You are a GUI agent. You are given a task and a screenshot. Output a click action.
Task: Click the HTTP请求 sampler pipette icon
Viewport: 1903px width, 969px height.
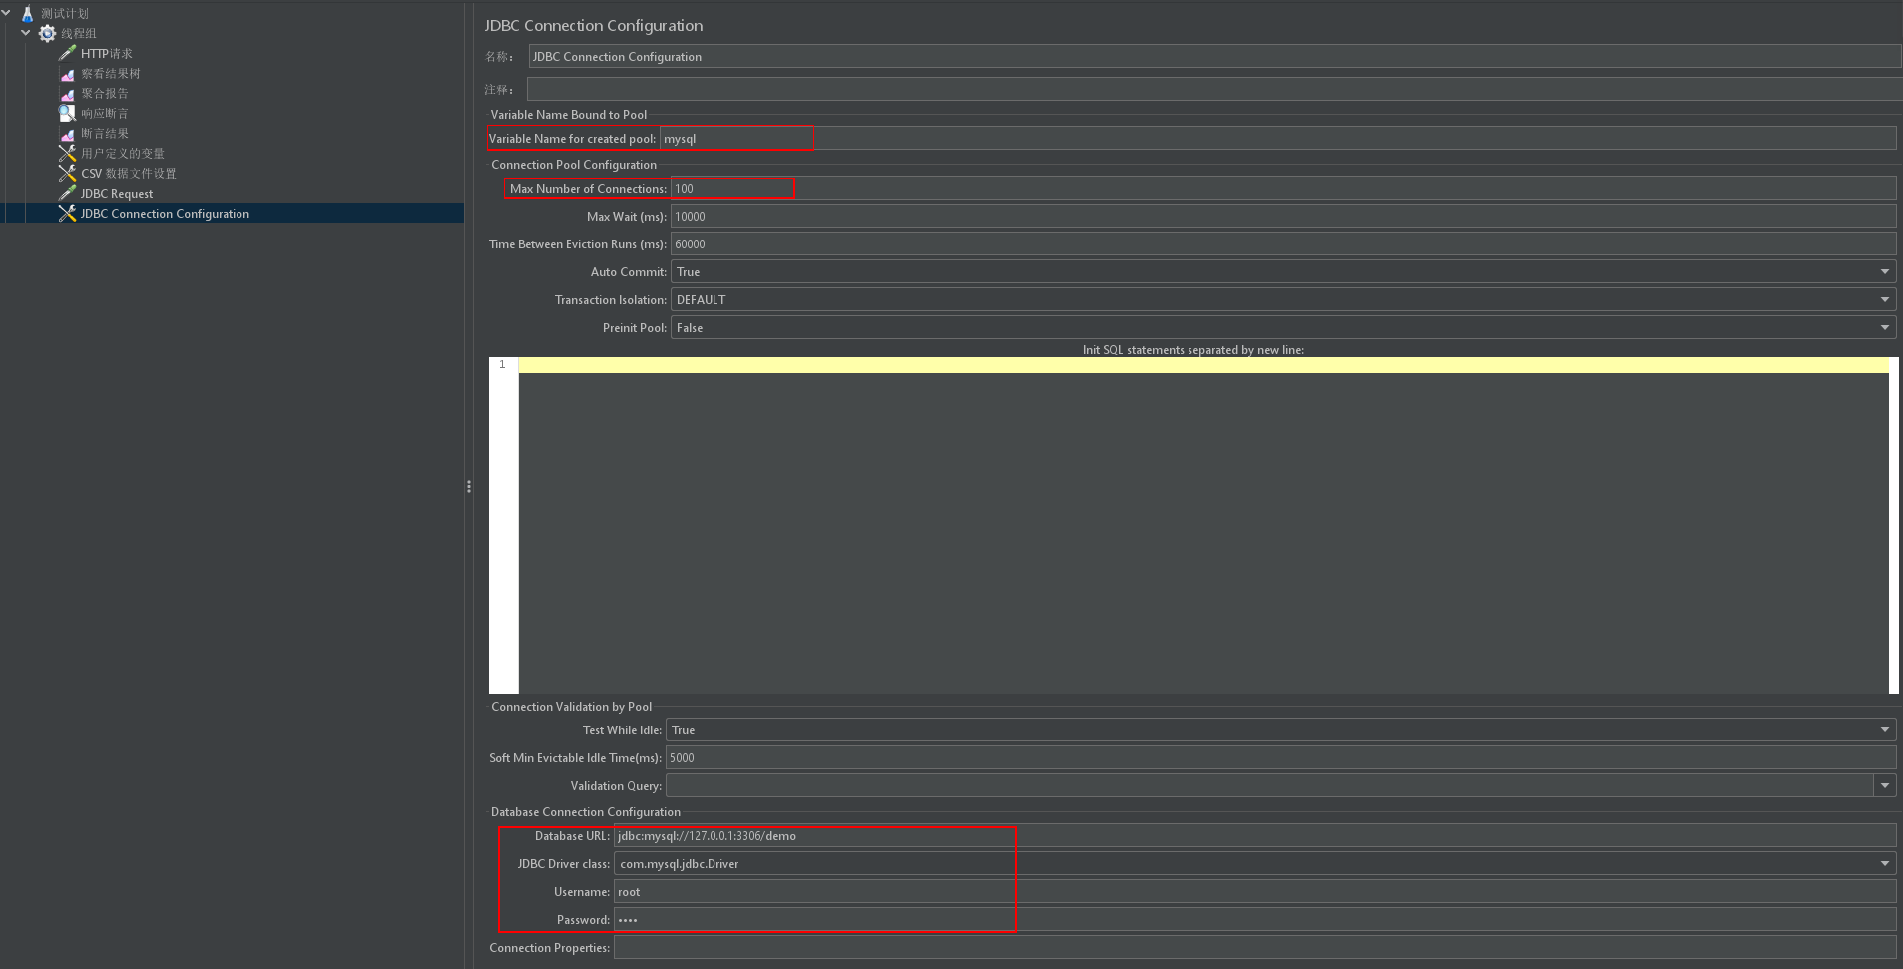[x=67, y=53]
